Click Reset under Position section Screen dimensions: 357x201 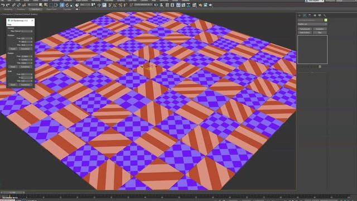[x=13, y=67]
